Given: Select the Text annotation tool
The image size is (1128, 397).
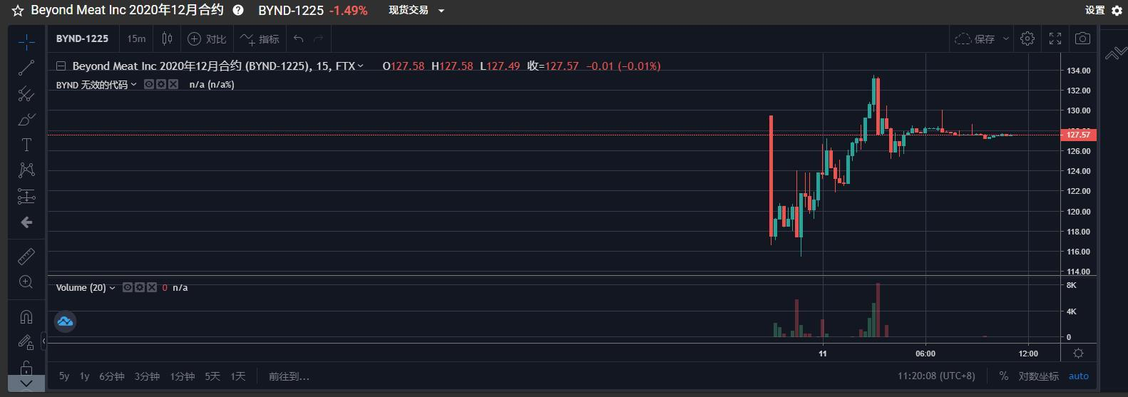Looking at the screenshot, I should pos(26,145).
